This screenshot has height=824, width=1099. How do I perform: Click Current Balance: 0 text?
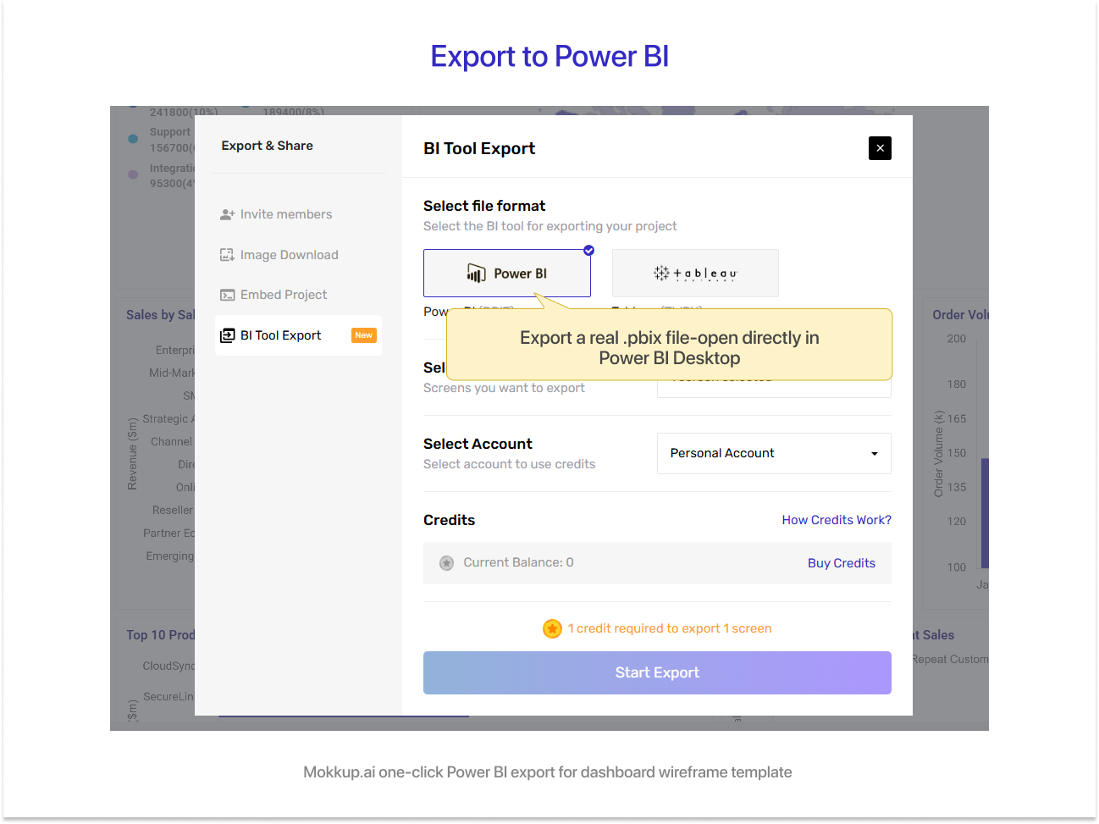pos(518,562)
